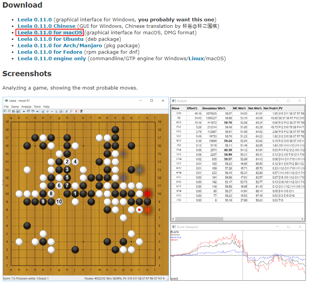Click the Analysis table right scroll arrow
Screen dimensions: 309x285
(x=302, y=219)
